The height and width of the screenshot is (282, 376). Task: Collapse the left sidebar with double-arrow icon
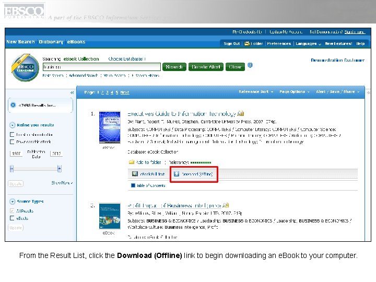pos(72,92)
